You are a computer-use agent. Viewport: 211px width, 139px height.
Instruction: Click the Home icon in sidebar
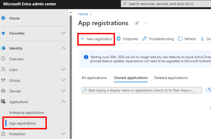pos(3,18)
